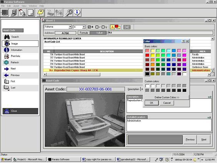Click help question mark in Color dialog
The width and height of the screenshot is (217, 163).
tap(183, 41)
